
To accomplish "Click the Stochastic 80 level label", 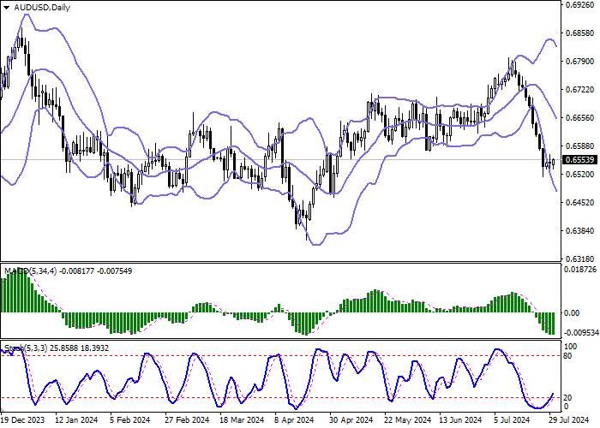I will 568,356.
